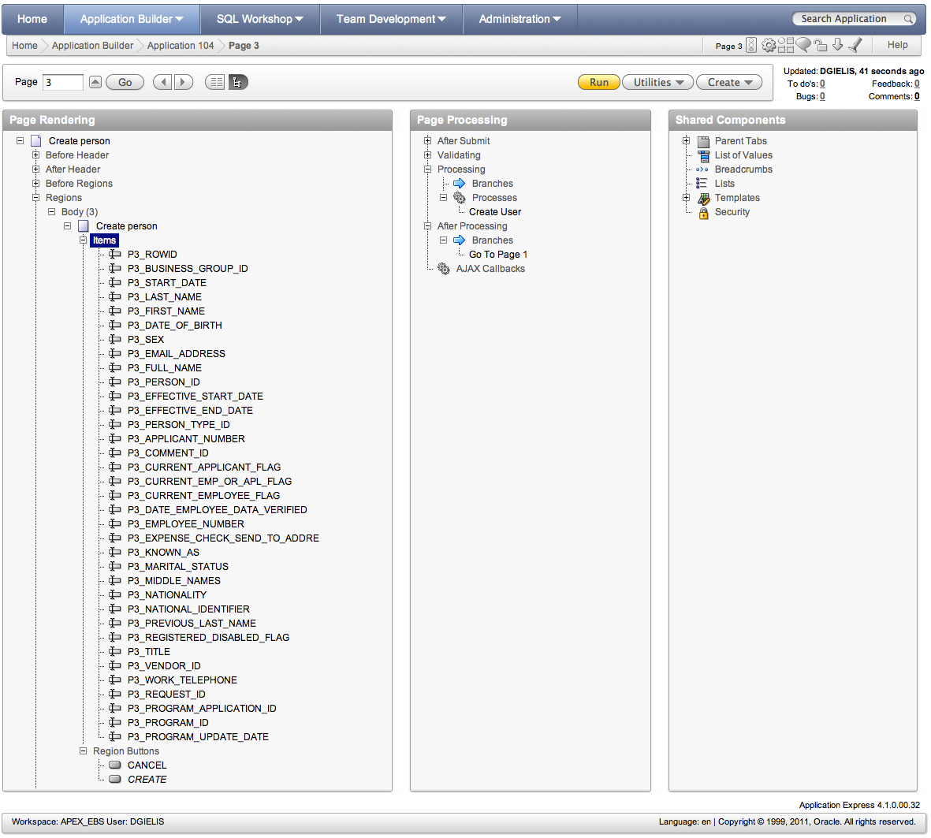Open the Utilities dropdown menu
The image size is (931, 838).
coord(657,81)
